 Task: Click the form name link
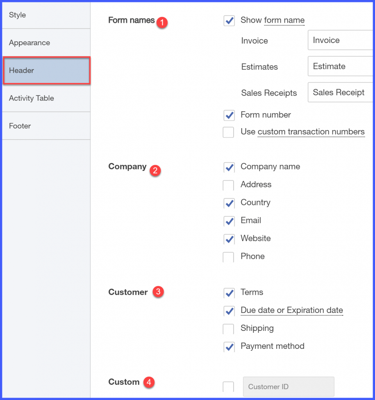(284, 20)
